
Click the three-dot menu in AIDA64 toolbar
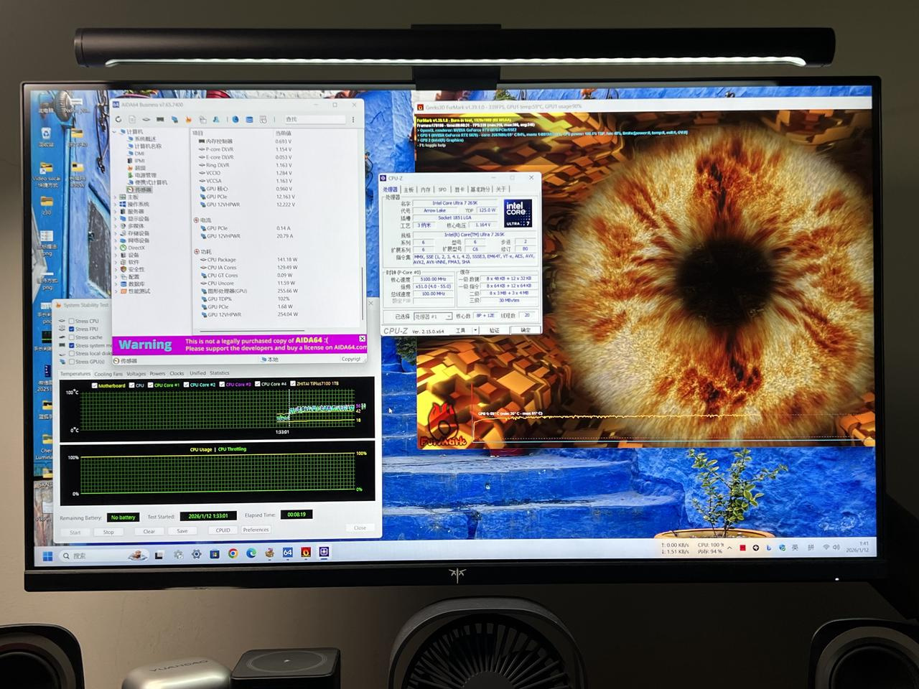(x=353, y=119)
